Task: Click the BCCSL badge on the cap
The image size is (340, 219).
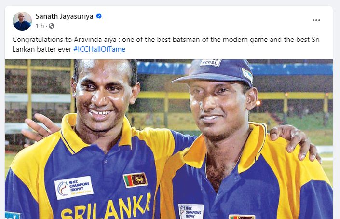Action: [x=210, y=63]
